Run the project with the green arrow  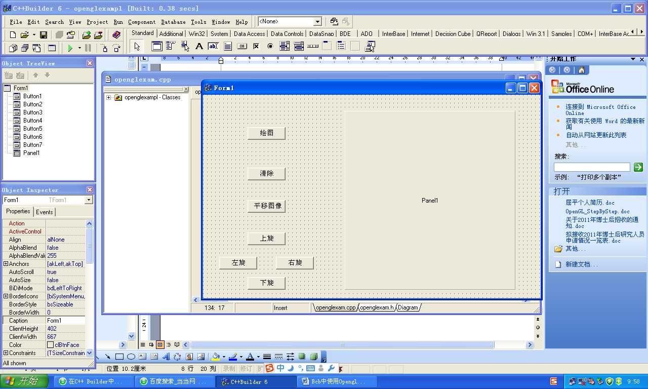click(70, 48)
